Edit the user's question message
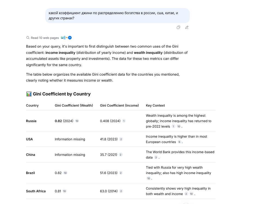Image resolution: width=254 pixels, height=204 pixels. (x=187, y=27)
